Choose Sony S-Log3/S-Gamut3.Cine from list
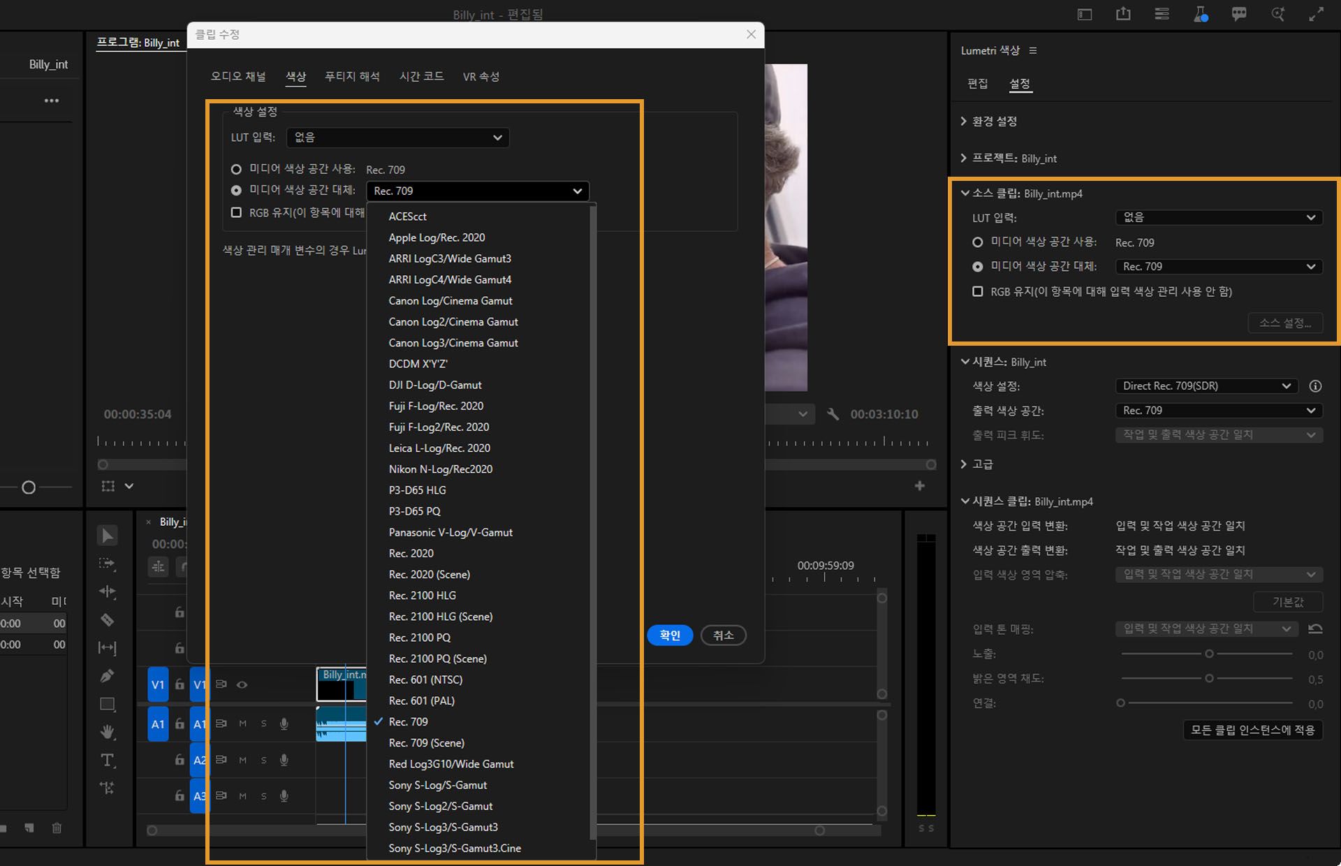Viewport: 1341px width, 866px height. pos(455,848)
